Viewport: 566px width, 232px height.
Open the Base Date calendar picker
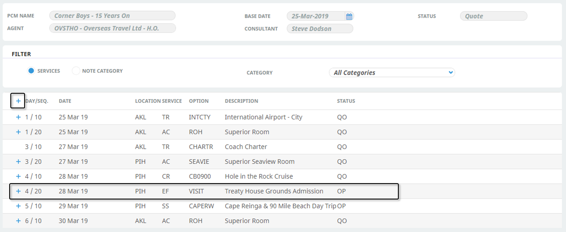(x=349, y=16)
